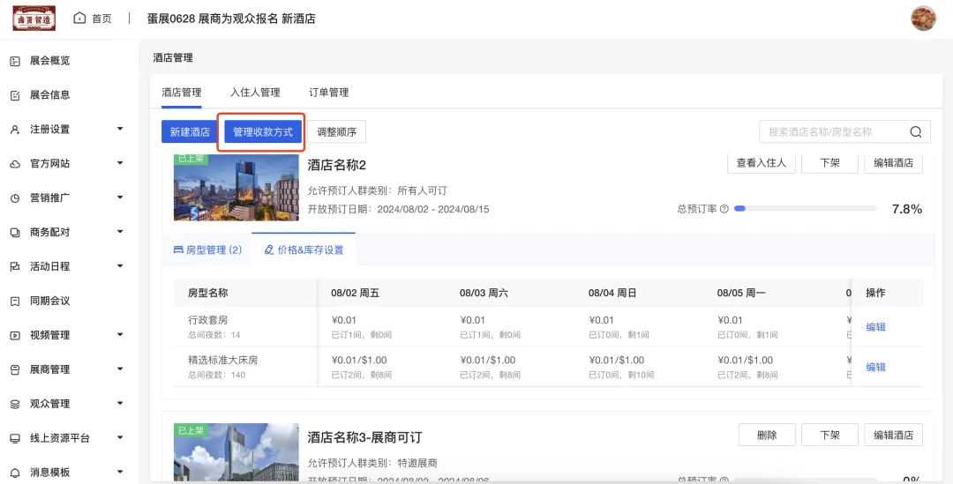Screen dimensions: 953x484
Task: Click the 管理收款方式 button
Action: 262,132
